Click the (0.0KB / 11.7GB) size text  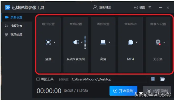pyautogui.click(x=76, y=91)
